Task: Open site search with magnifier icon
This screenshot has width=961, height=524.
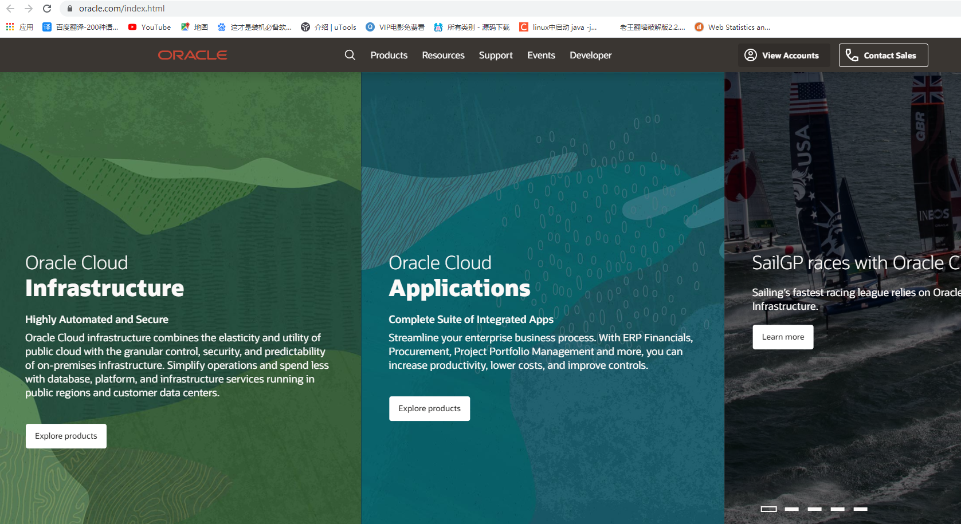Action: (x=350, y=55)
